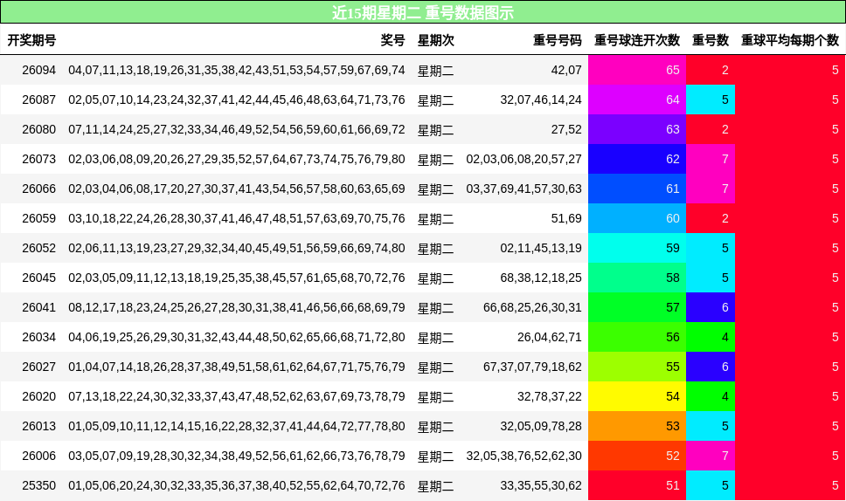The height and width of the screenshot is (501, 846).
Task: Select period number 26027
Action: coord(38,367)
